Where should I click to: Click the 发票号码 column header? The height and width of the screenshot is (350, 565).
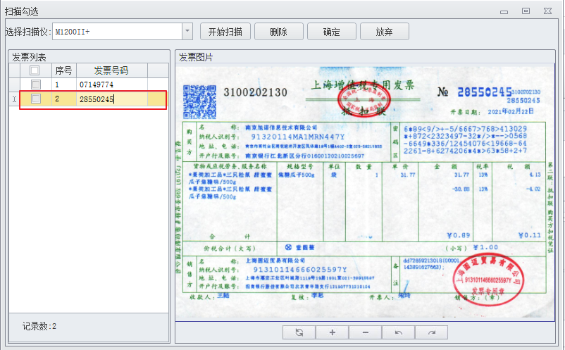(112, 70)
